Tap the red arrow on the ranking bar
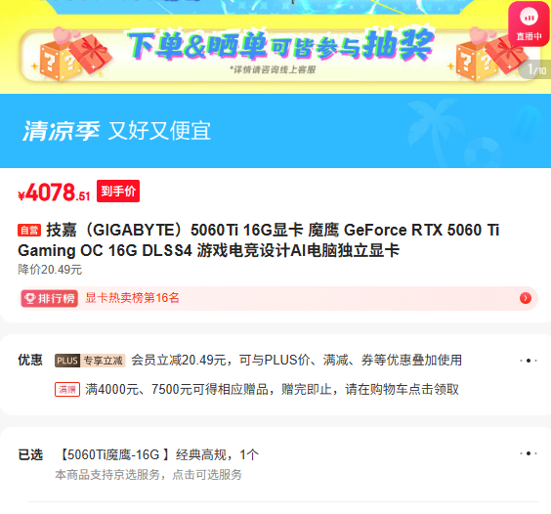This screenshot has height=514, width=551. tap(525, 298)
